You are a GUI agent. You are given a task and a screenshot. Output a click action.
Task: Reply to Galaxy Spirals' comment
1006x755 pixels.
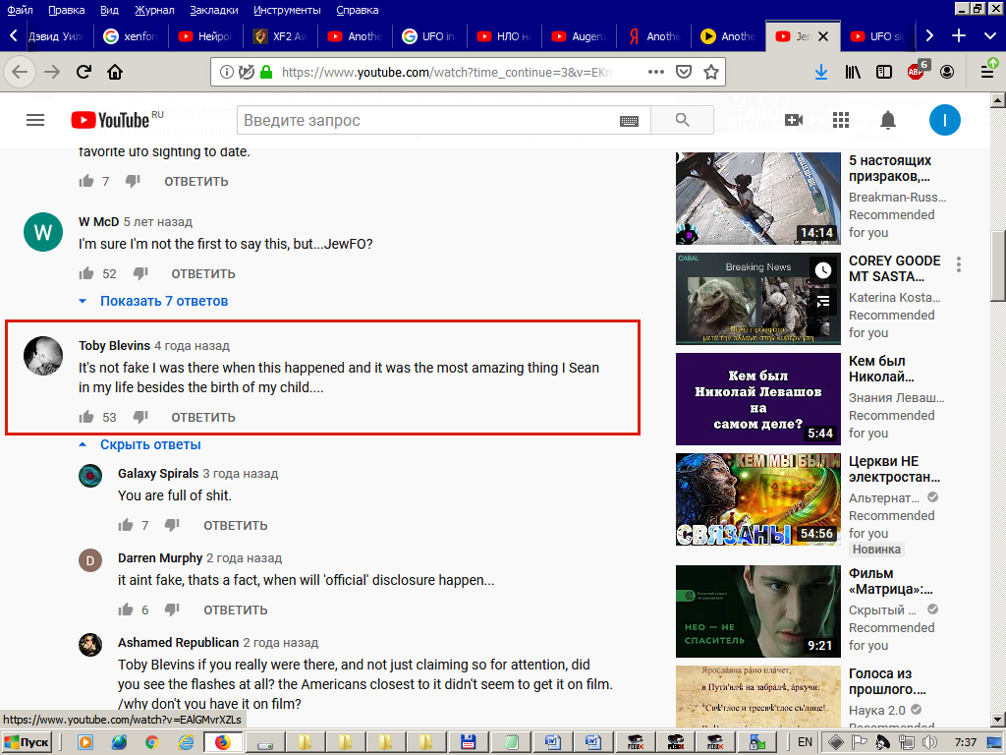click(x=236, y=525)
